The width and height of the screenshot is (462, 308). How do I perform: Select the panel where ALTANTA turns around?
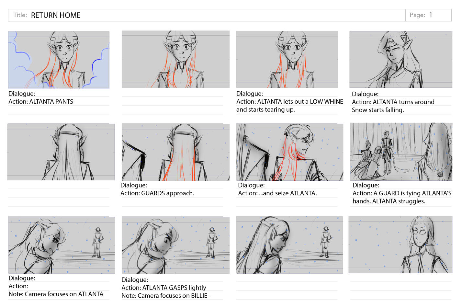pos(401,60)
